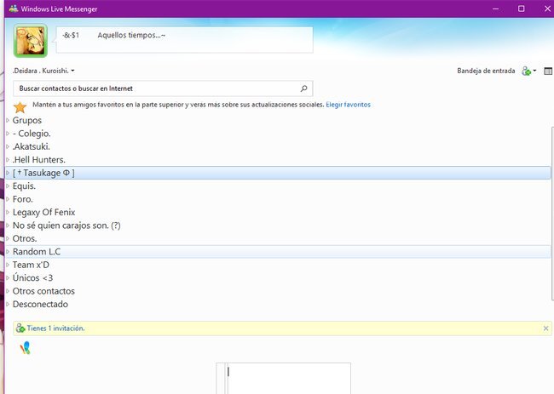Select the 'Random L.C' group label
The image size is (554, 394).
[x=37, y=252]
